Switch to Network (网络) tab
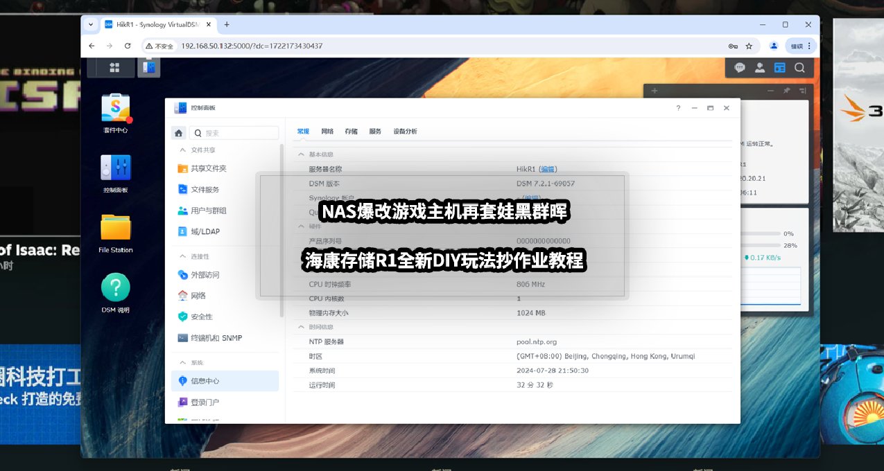 click(327, 131)
